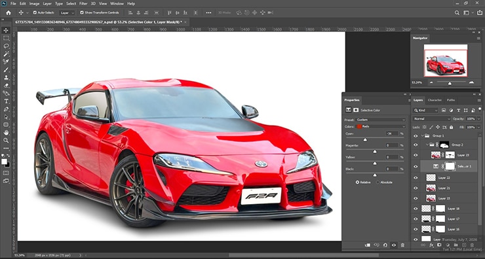Image resolution: width=485 pixels, height=259 pixels.
Task: Select the Eyedropper tool
Action: click(6, 61)
